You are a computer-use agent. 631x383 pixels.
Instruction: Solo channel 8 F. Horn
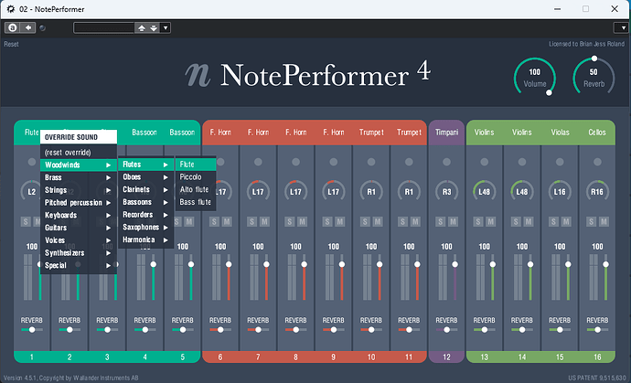coord(290,222)
